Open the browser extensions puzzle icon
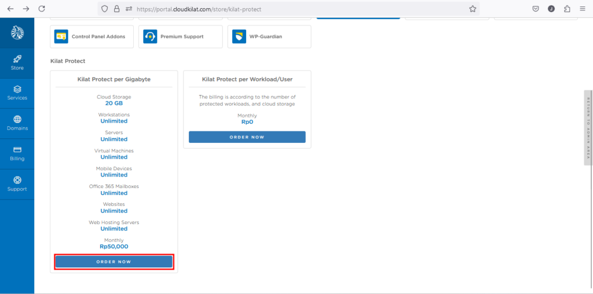Viewport: 593px width, 294px height. click(x=566, y=9)
